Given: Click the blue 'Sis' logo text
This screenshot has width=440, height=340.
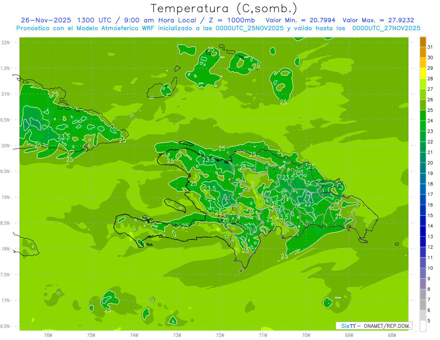Looking at the screenshot, I should click(345, 326).
